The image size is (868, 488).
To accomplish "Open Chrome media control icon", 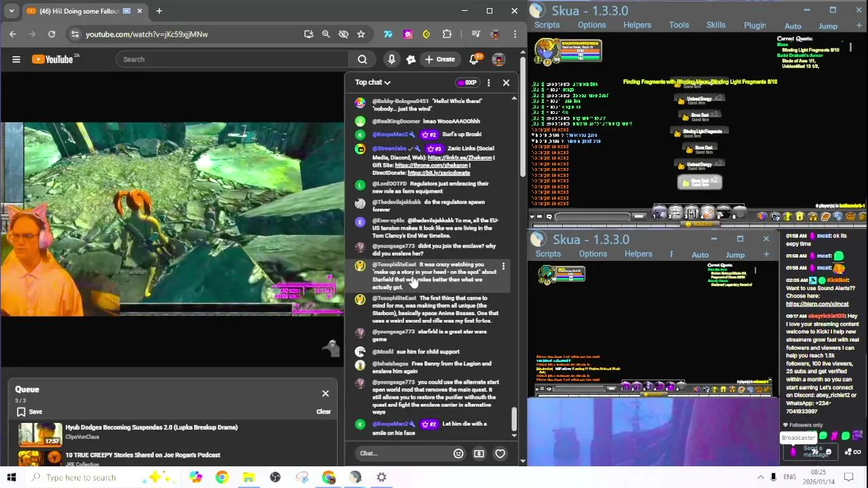I will point(475,34).
